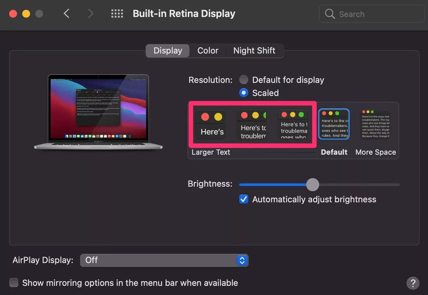
Task: Click the Show All preferences grid icon
Action: [117, 13]
